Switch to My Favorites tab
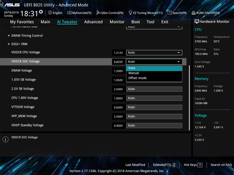This screenshot has height=175, width=234. (x=22, y=22)
